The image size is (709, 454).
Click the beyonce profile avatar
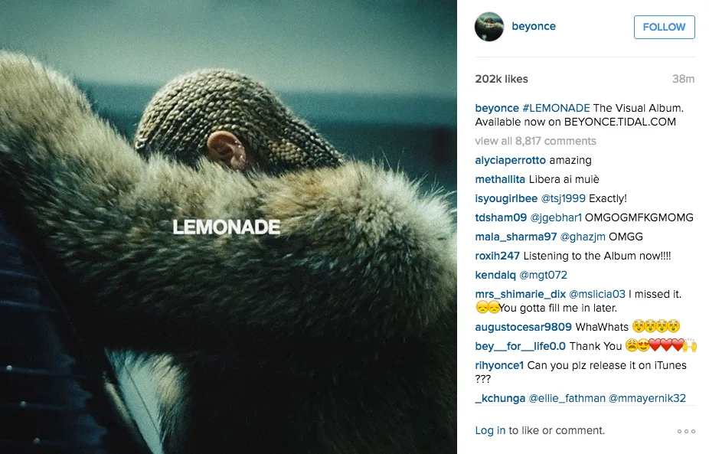pyautogui.click(x=489, y=27)
